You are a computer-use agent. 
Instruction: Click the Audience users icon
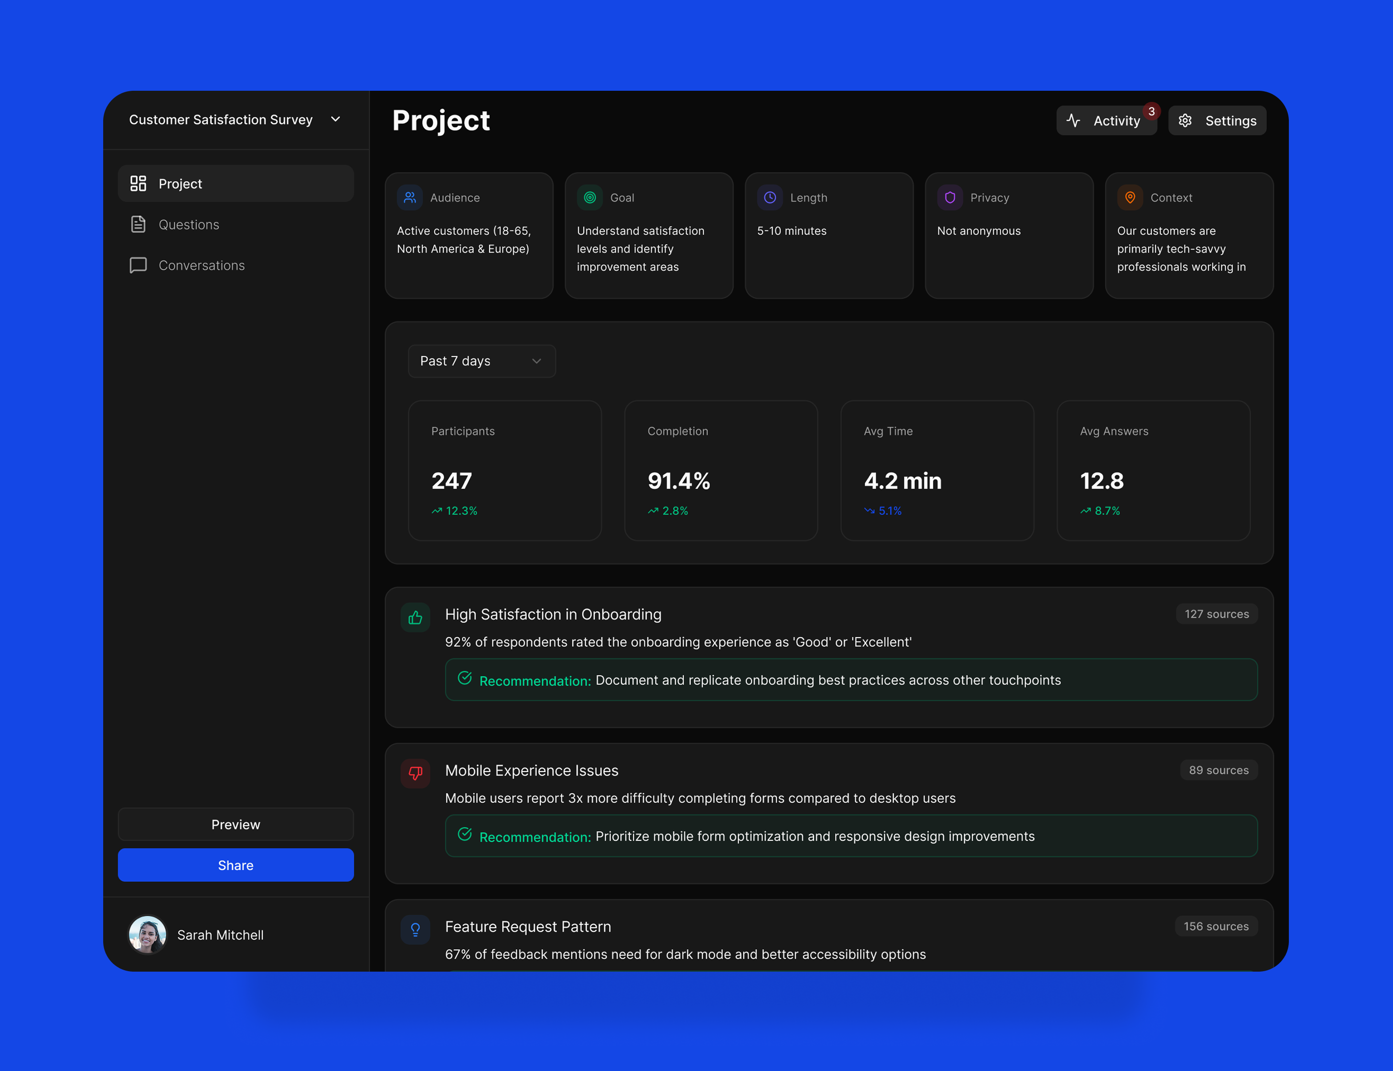409,198
